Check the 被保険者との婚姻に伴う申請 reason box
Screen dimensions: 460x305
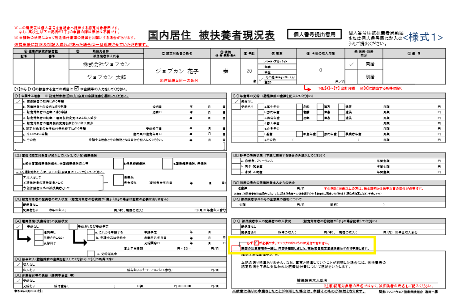pyautogui.click(x=18, y=107)
